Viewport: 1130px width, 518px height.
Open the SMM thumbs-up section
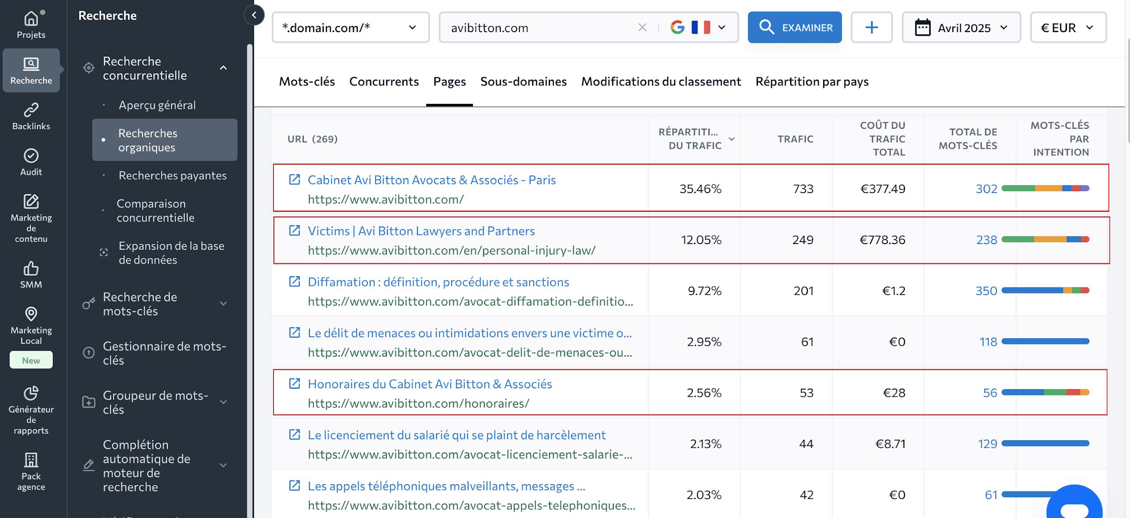(31, 274)
